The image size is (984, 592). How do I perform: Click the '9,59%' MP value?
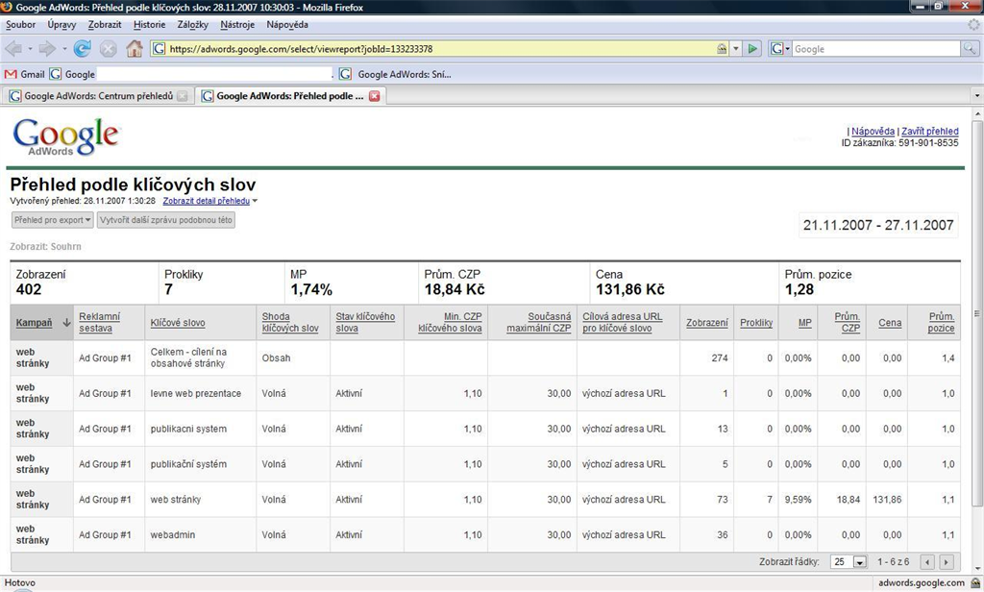798,500
